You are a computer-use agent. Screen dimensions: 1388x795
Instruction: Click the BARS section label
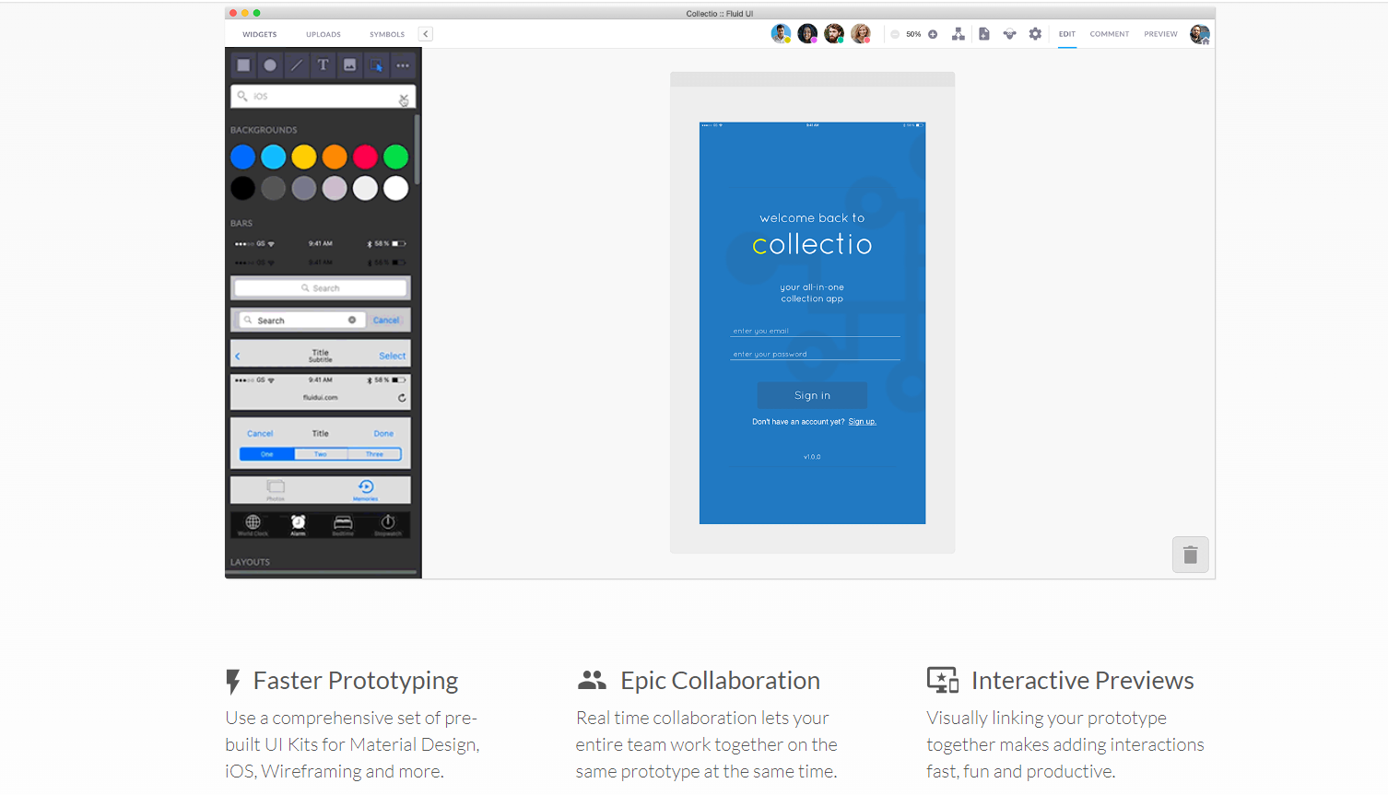[x=241, y=223]
